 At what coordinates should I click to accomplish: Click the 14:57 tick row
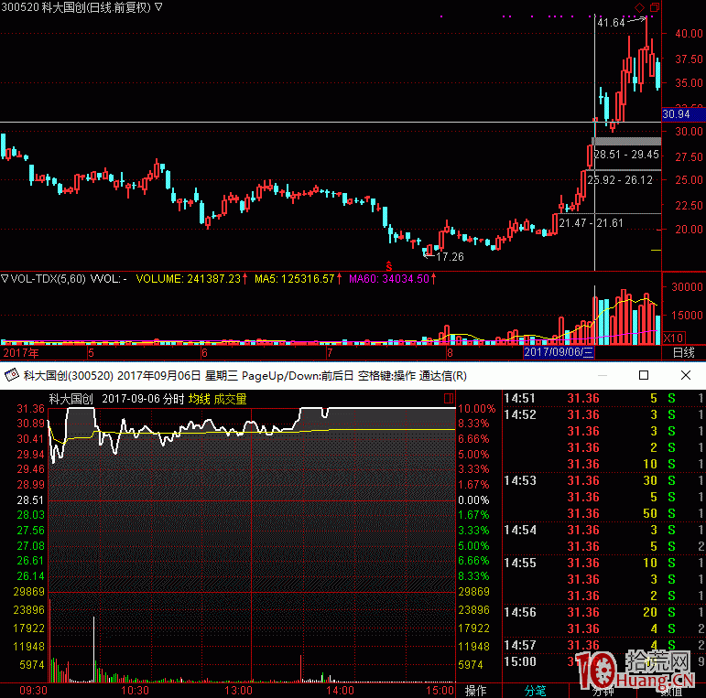[603, 645]
